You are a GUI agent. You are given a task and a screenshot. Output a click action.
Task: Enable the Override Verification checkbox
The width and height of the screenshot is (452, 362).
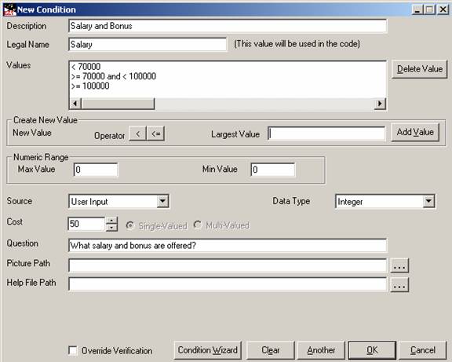[x=73, y=350]
